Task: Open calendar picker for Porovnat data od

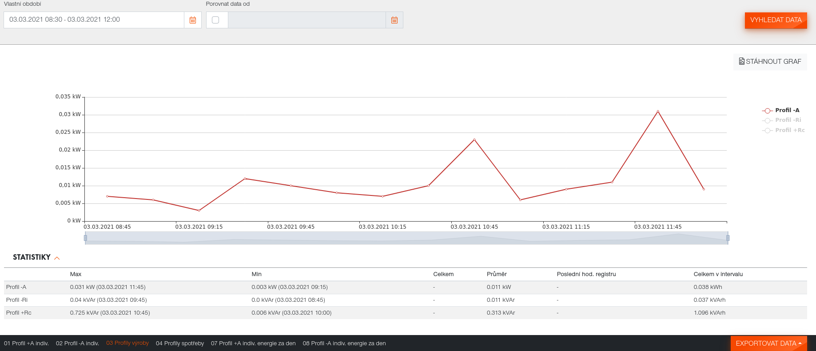Action: point(394,20)
